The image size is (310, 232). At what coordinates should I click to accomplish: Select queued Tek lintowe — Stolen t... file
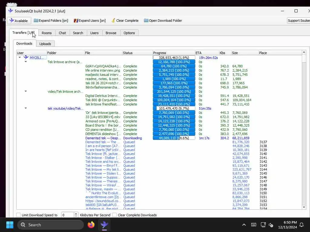pyautogui.click(x=103, y=173)
